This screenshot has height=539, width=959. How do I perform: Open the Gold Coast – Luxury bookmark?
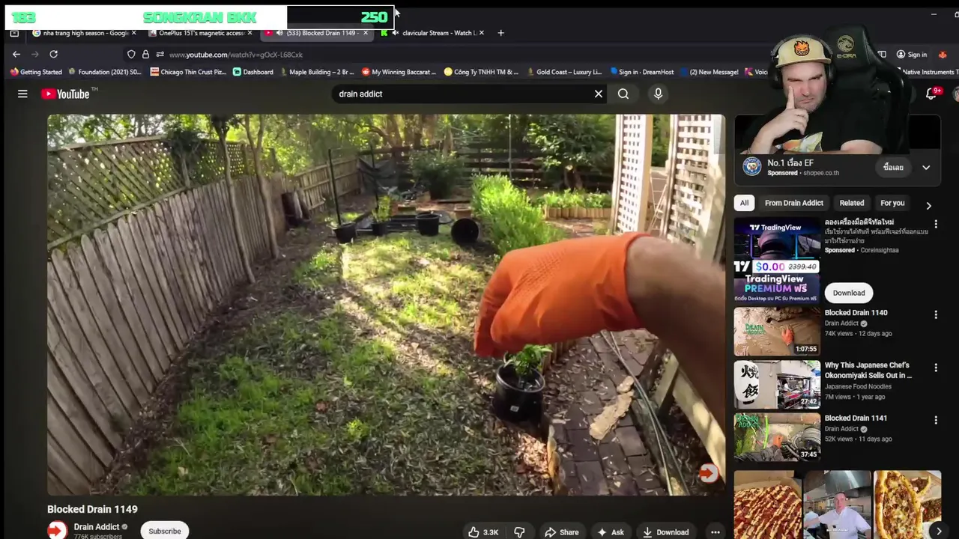[563, 72]
